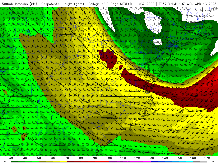Screen dimensions: 218x163
Task: Click the 150 value on the legend scale
Action: tap(179, 158)
